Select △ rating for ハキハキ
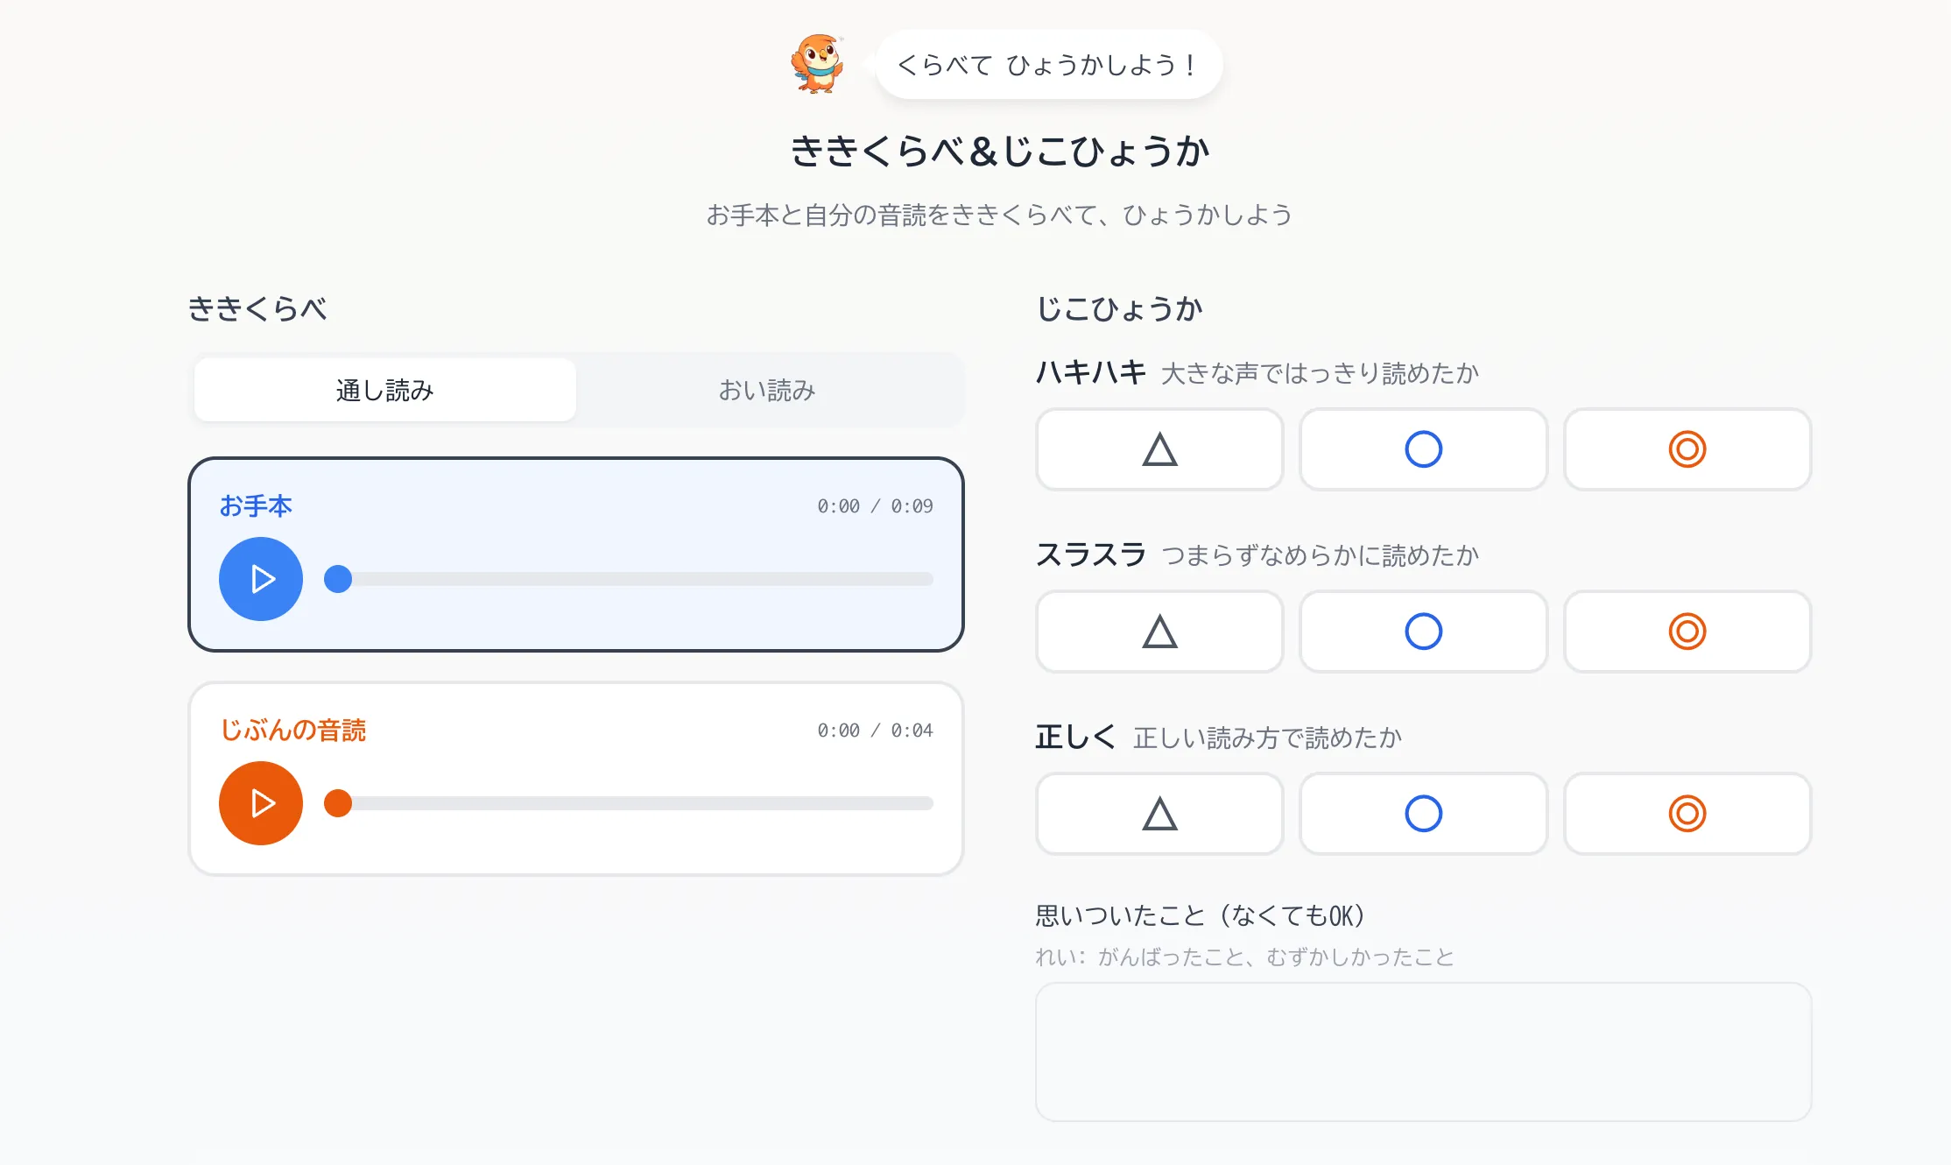 pos(1159,449)
